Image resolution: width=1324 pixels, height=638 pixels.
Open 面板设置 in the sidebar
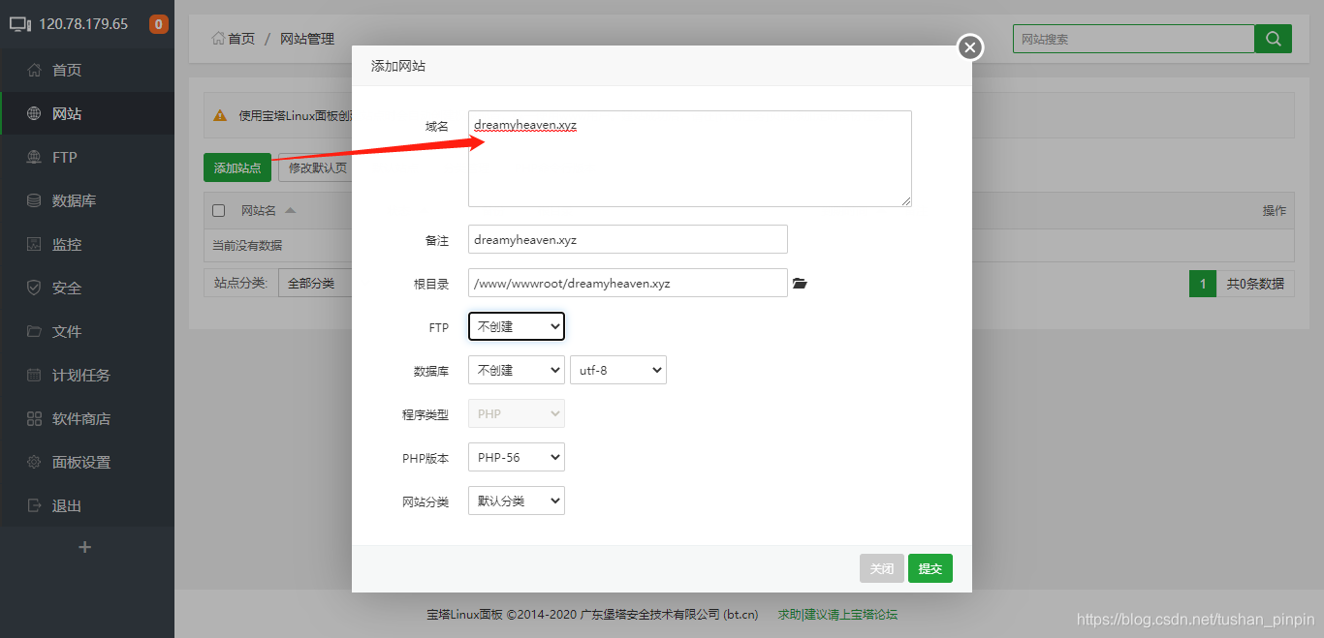click(x=87, y=462)
